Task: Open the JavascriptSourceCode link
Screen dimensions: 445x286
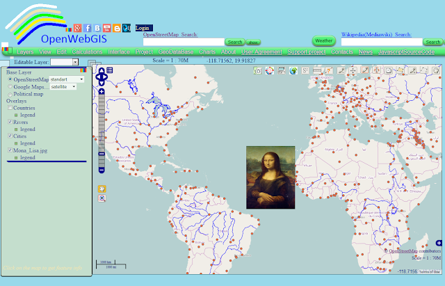Action: (x=406, y=51)
